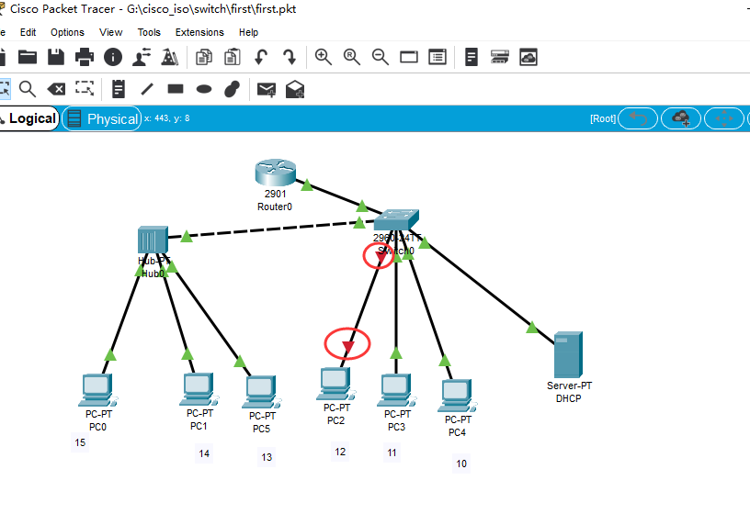Select the Inspect magnifier tool
Screen dimensions: 750x514
(28, 89)
